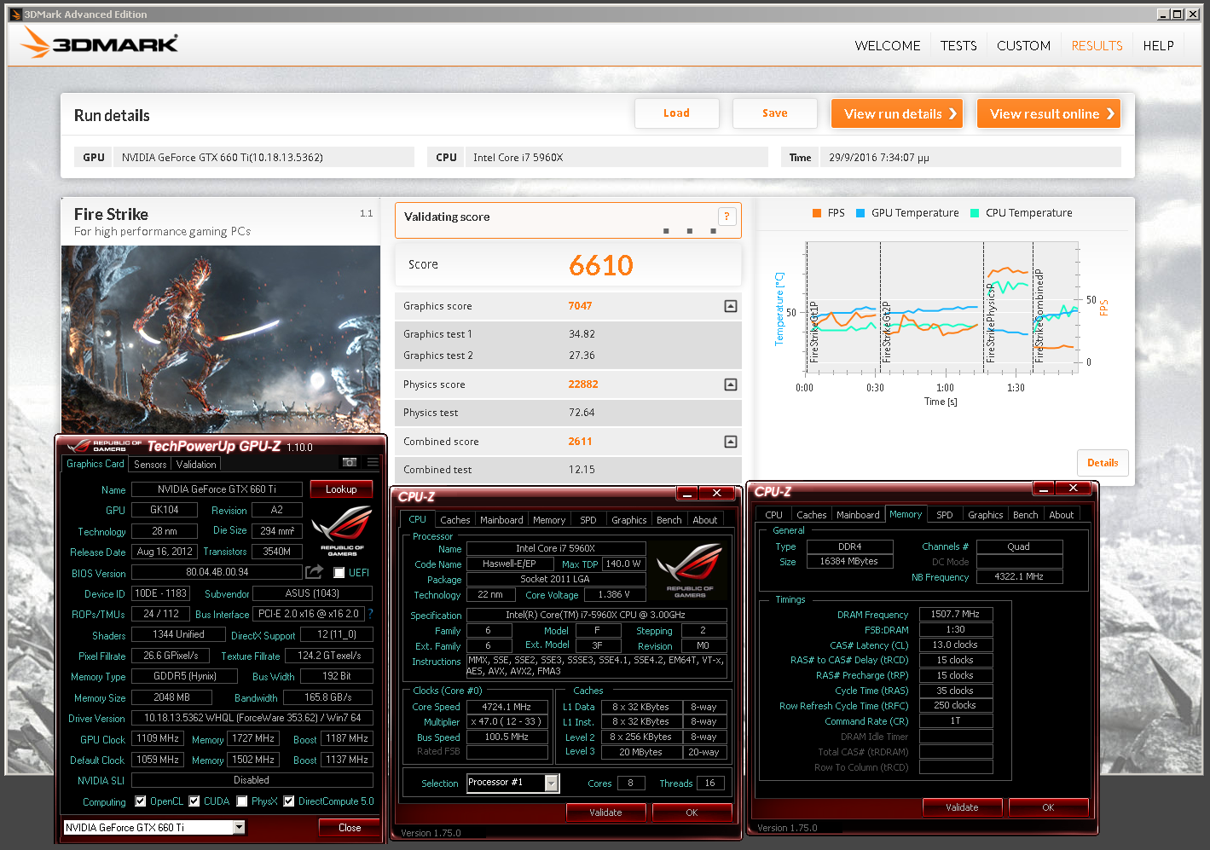Collapse the Graphics score section
Screen dimensions: 1210x850
coord(731,306)
